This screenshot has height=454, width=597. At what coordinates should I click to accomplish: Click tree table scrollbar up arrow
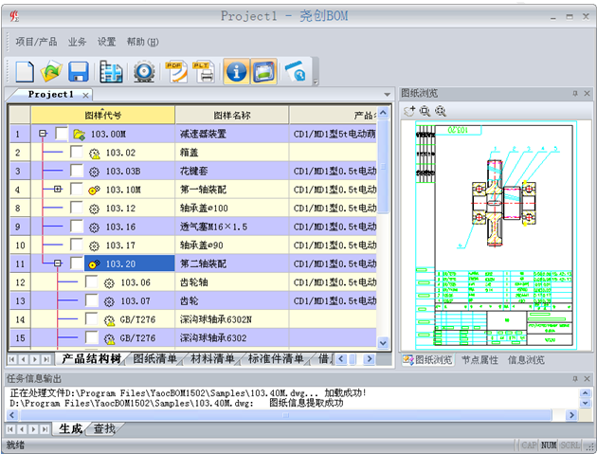383,113
